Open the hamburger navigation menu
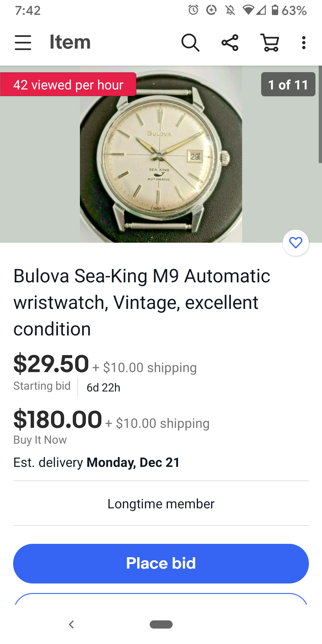The width and height of the screenshot is (322, 644). (x=23, y=42)
